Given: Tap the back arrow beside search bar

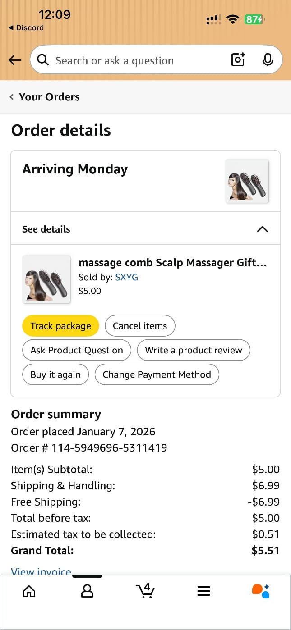Looking at the screenshot, I should [15, 60].
